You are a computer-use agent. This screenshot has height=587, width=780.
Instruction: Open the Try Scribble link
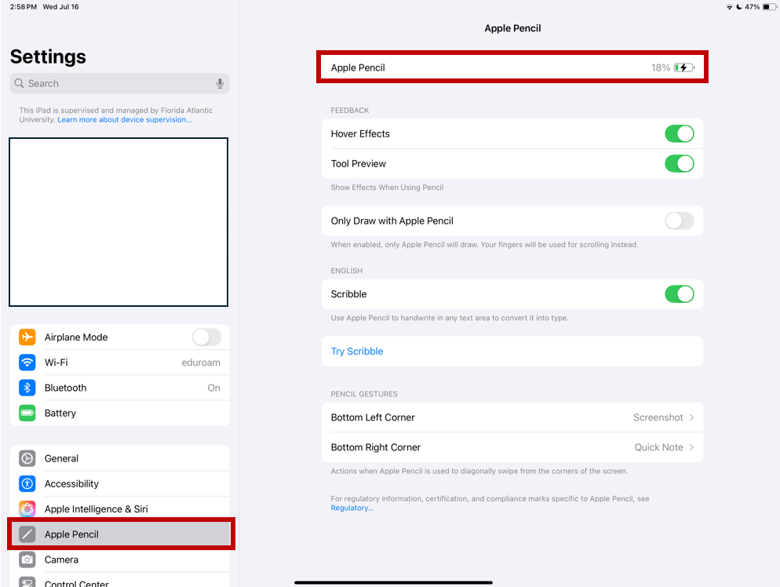357,352
